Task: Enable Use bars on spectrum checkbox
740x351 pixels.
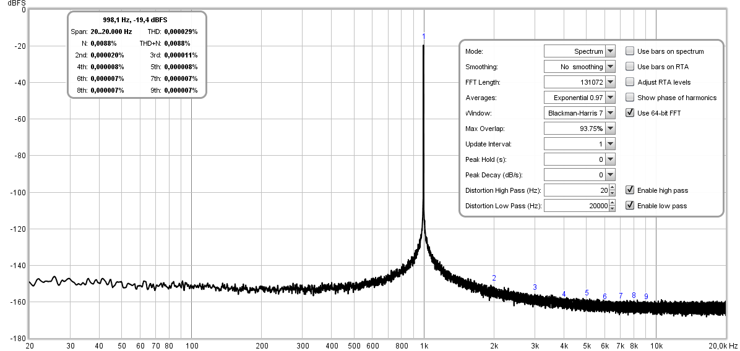Action: point(630,51)
